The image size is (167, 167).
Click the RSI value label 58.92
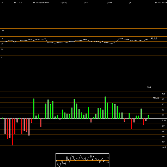click(x=154, y=38)
